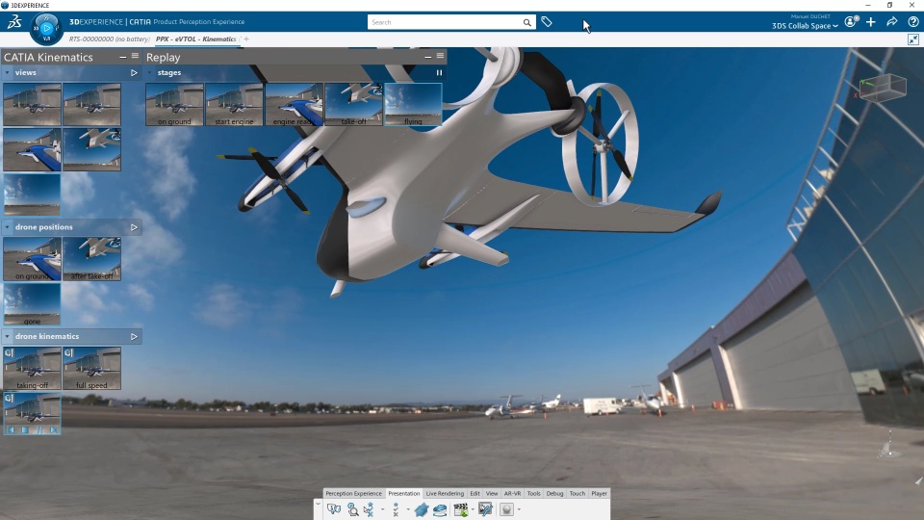Screen dimensions: 924x520
Task: Open the 3DEXPERIENCE compass
Action: click(x=46, y=28)
